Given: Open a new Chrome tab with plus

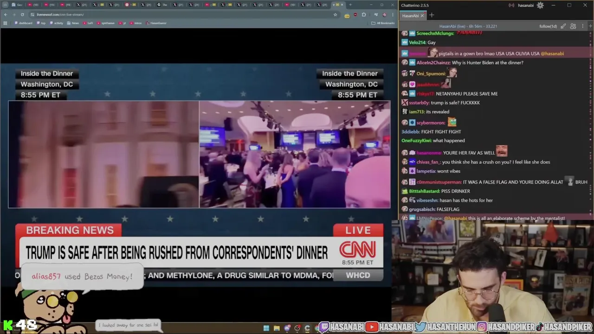Looking at the screenshot, I should click(x=350, y=5).
